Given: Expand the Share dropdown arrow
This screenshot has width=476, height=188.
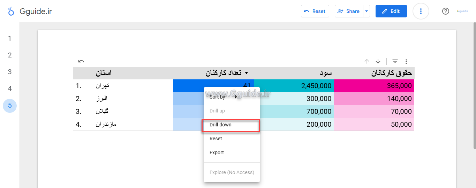Looking at the screenshot, I should (x=366, y=11).
